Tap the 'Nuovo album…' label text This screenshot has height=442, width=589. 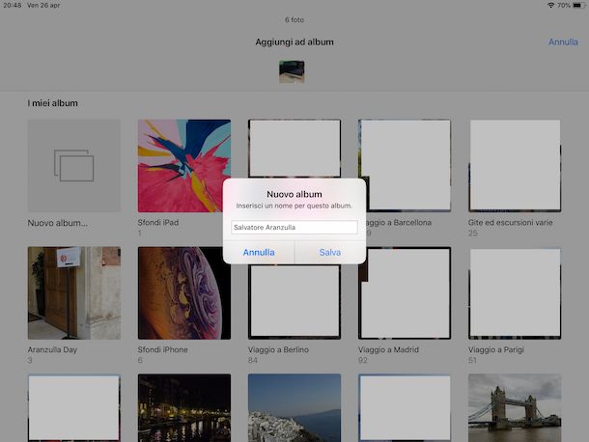[x=58, y=223]
